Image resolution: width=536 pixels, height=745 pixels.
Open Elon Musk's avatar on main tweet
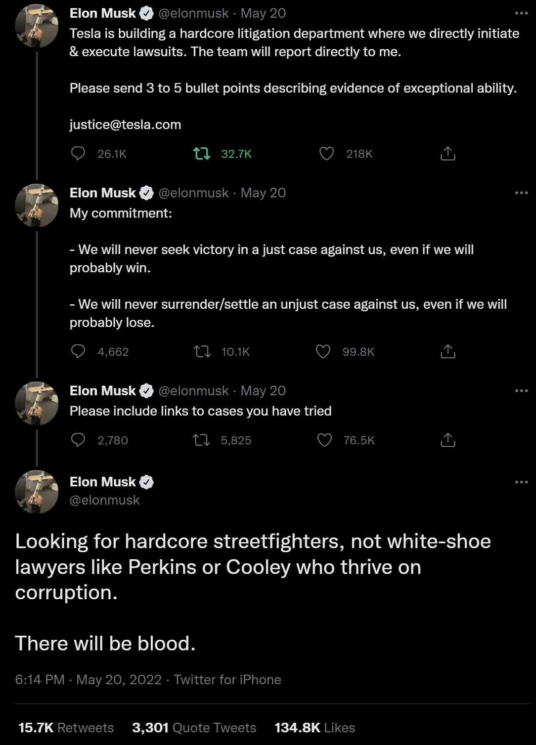pyautogui.click(x=37, y=492)
